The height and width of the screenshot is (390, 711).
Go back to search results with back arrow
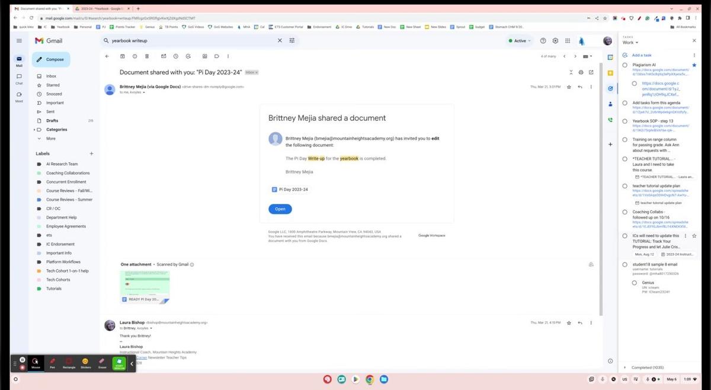(x=107, y=56)
